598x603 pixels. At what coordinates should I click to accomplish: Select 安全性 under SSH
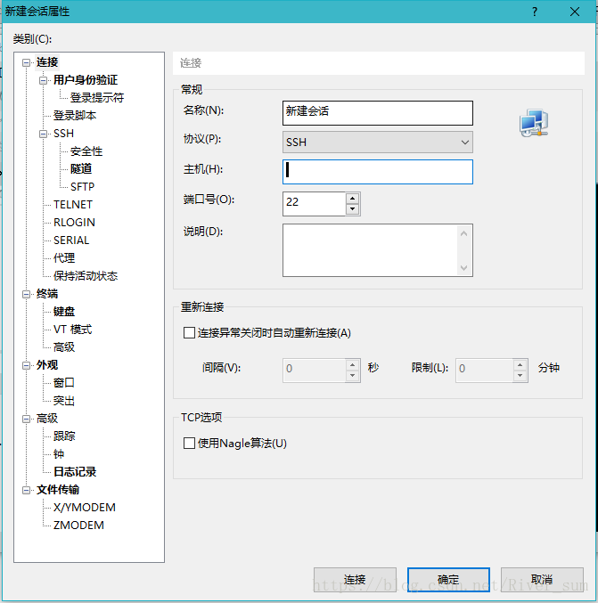(x=86, y=151)
